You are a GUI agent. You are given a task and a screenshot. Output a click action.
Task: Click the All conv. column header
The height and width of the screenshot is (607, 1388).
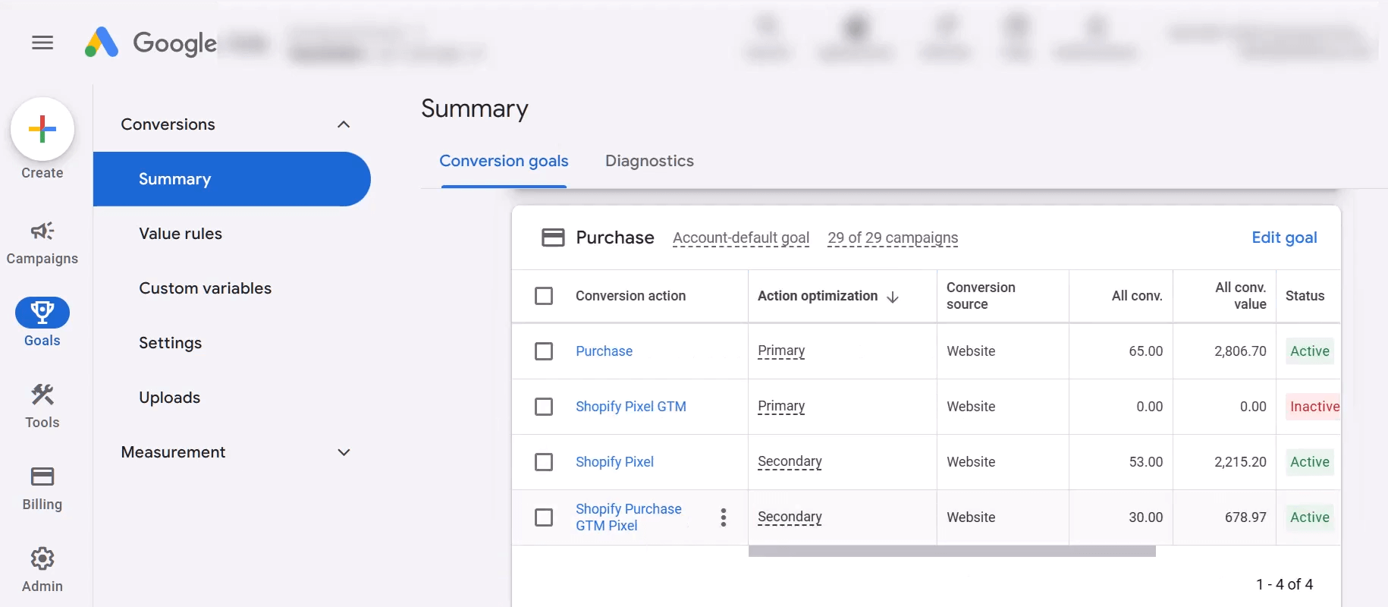(x=1137, y=296)
